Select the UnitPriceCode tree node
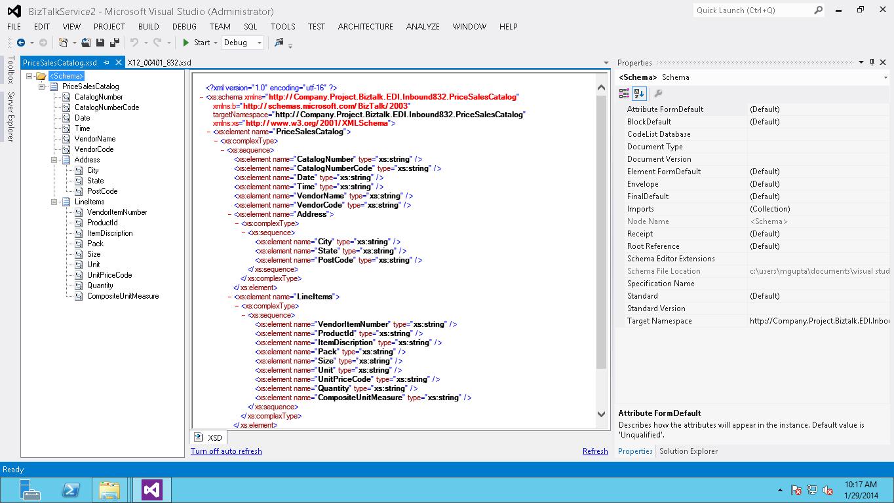This screenshot has width=894, height=503. [109, 275]
